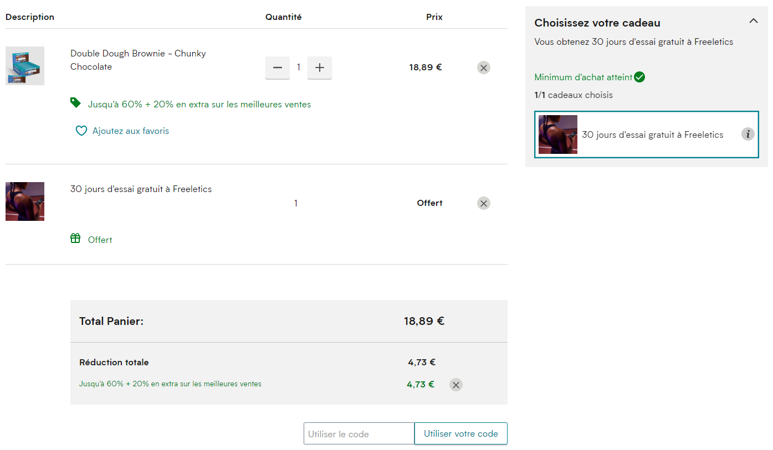Click the Ajoutez aux favoris link
This screenshot has width=773, height=450.
coord(131,131)
